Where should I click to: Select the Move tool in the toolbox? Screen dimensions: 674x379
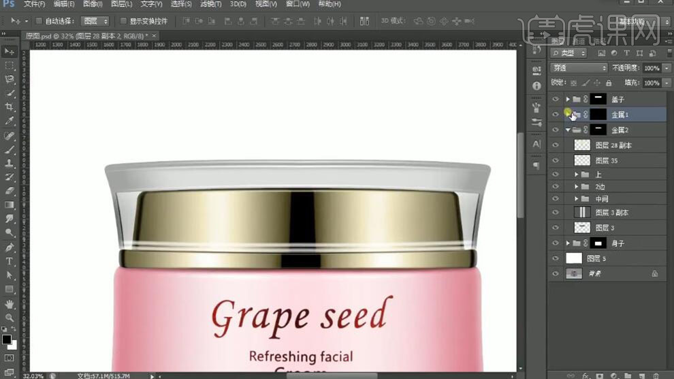click(9, 52)
